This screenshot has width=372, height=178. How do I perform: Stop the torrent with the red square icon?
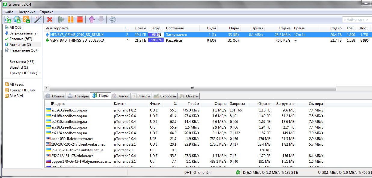click(x=80, y=19)
